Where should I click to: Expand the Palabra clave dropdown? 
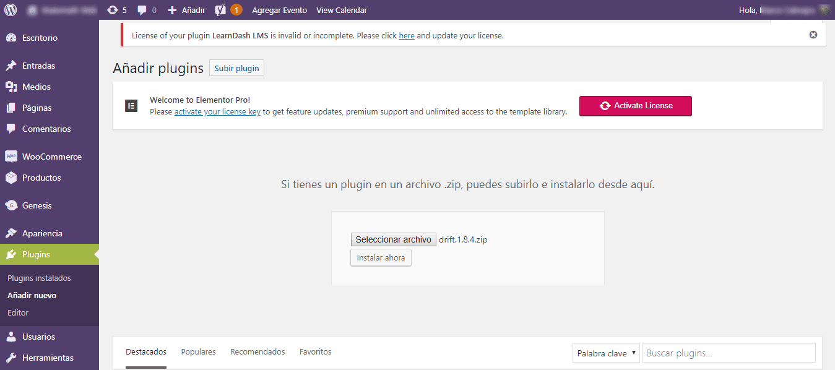[606, 353]
